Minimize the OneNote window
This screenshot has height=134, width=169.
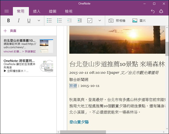[145, 4]
